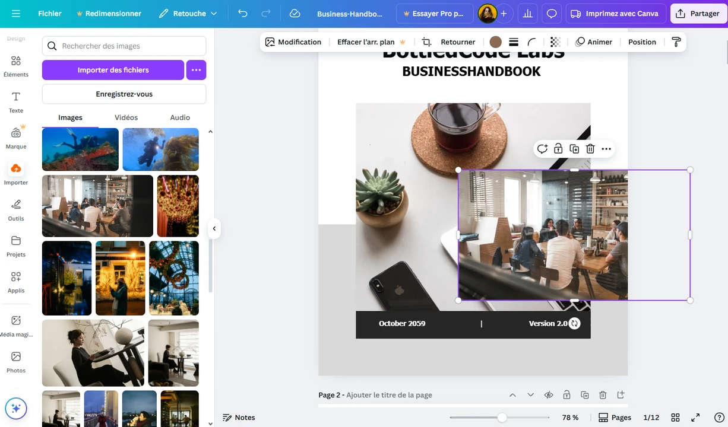
Task: Lock Page 2 with padlock icon
Action: pyautogui.click(x=566, y=395)
